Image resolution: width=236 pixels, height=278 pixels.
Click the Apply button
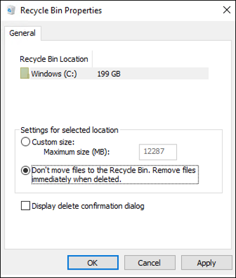[x=207, y=263]
